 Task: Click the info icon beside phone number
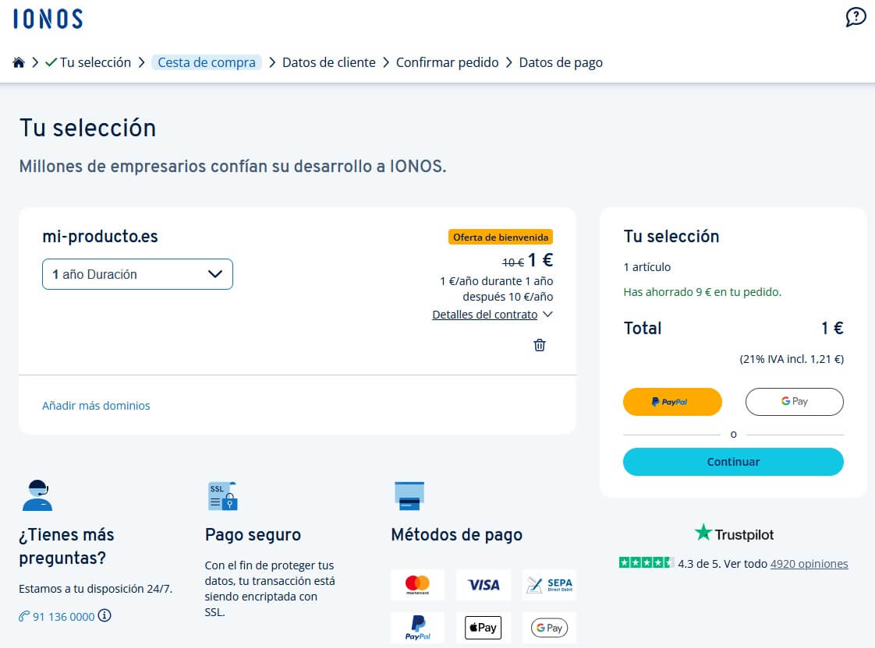[105, 616]
